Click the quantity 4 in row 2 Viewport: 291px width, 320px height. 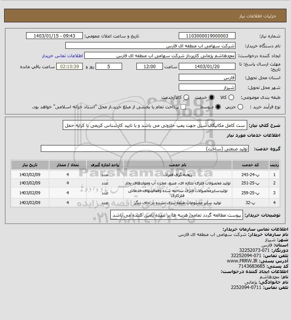(68, 183)
